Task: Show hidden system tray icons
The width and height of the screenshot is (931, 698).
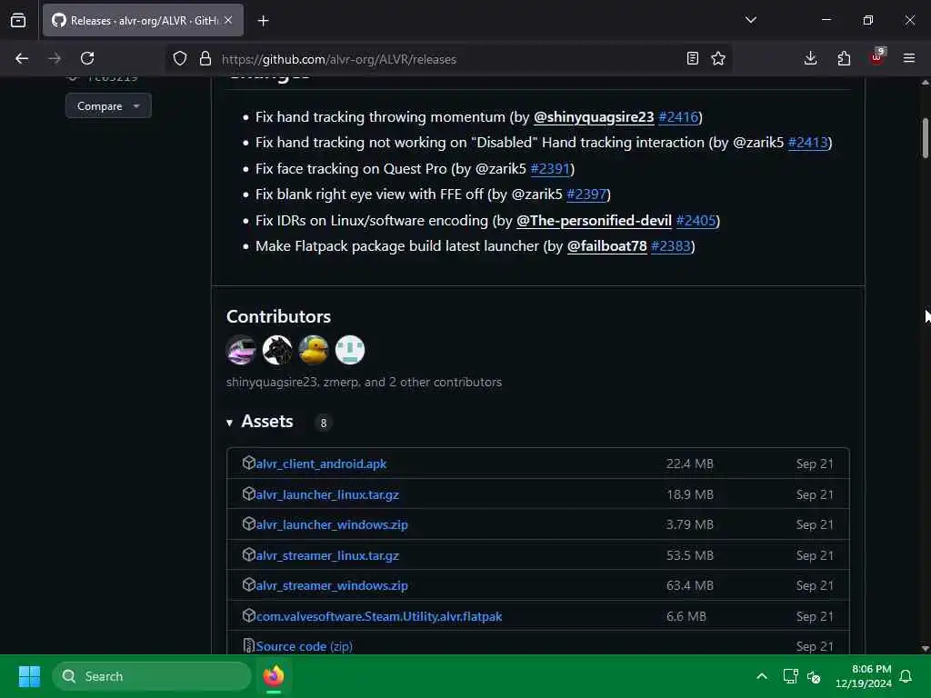Action: pos(762,676)
